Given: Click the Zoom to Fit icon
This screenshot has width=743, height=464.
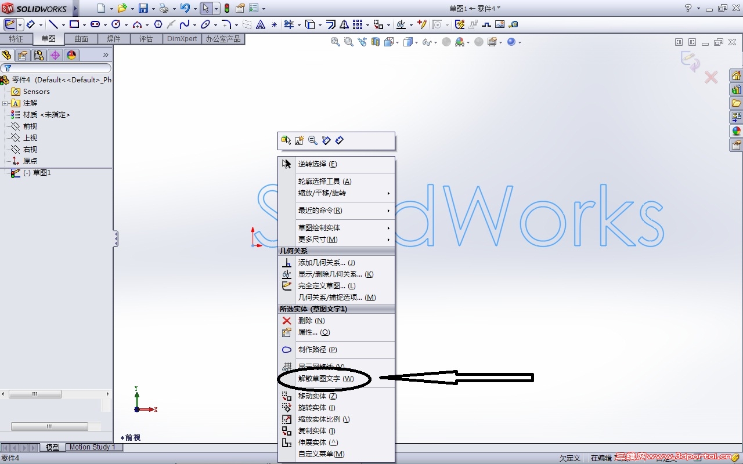Looking at the screenshot, I should pyautogui.click(x=334, y=42).
